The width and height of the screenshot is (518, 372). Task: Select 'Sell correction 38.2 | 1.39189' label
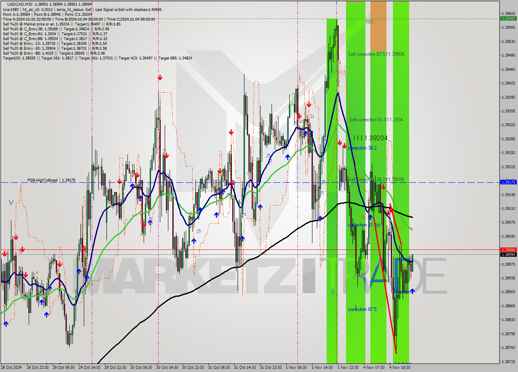[376, 179]
